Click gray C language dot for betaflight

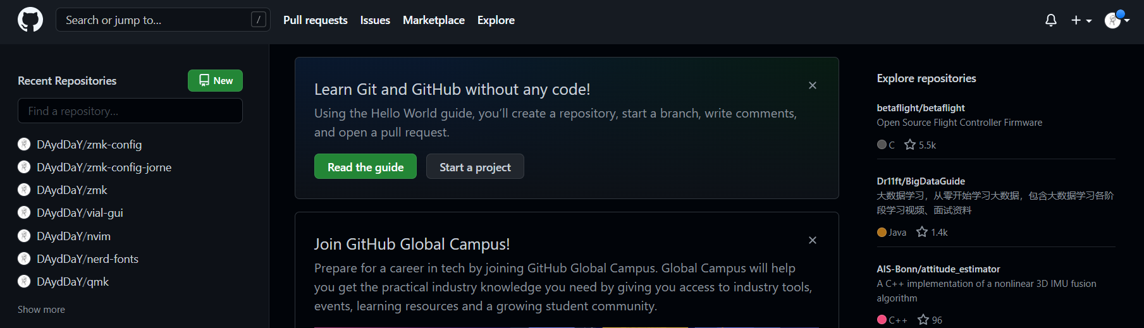coord(882,145)
